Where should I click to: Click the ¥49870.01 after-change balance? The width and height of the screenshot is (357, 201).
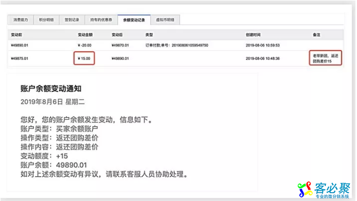(120, 45)
